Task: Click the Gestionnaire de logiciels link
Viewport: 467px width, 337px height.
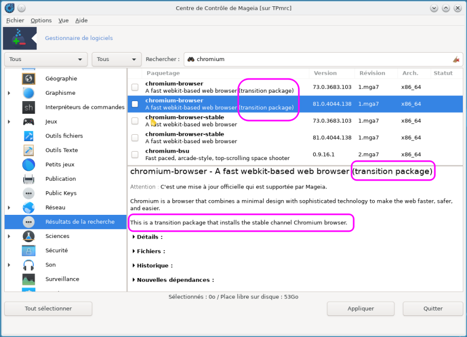Action: (79, 38)
